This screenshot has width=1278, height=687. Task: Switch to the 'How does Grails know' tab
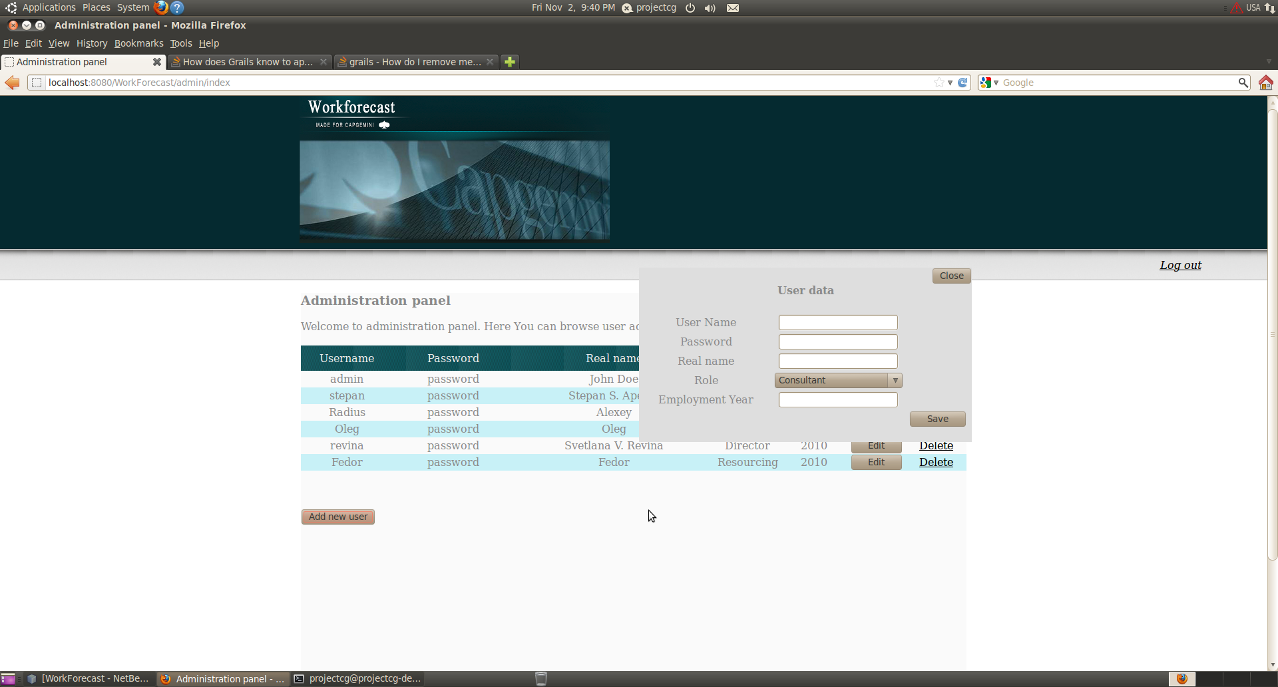248,62
